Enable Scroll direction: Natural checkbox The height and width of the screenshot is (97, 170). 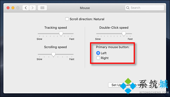pos(67,19)
